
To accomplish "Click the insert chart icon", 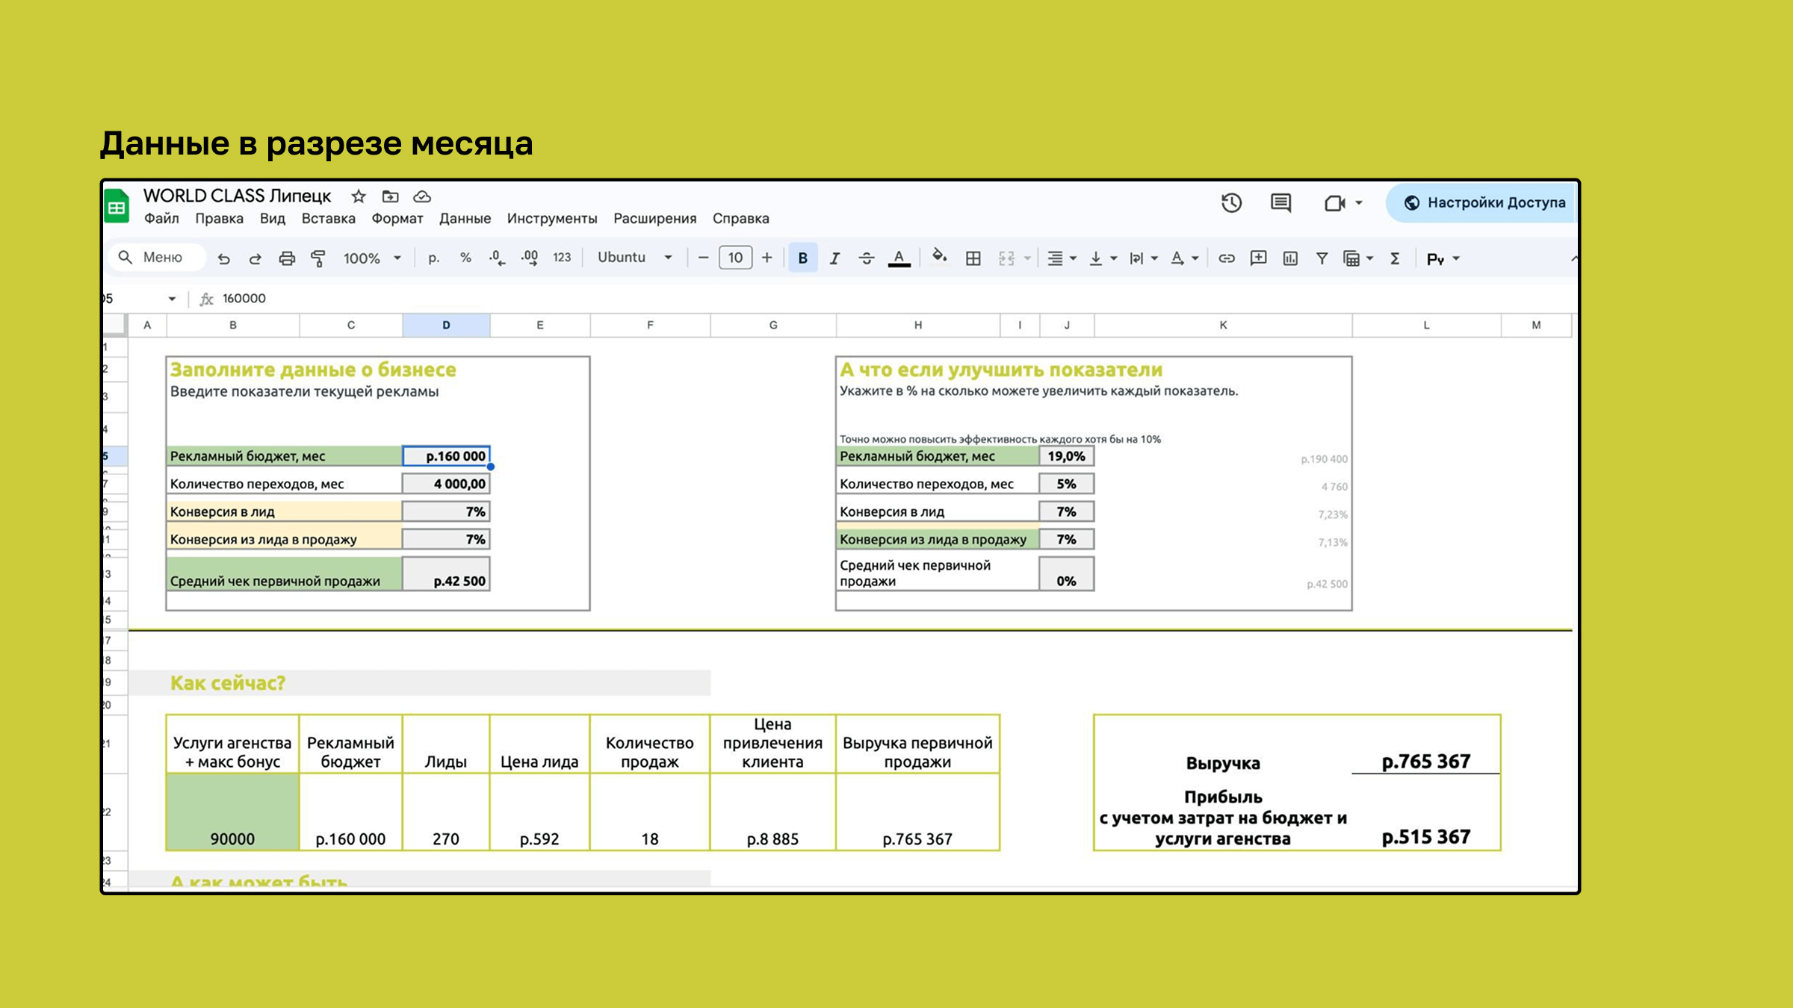I will pyautogui.click(x=1290, y=258).
